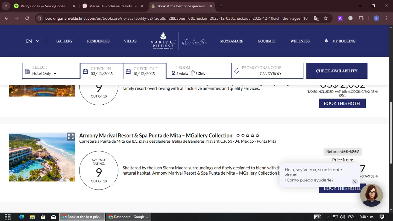
Task: Click the purple A extension icon
Action: pyautogui.click(x=340, y=18)
